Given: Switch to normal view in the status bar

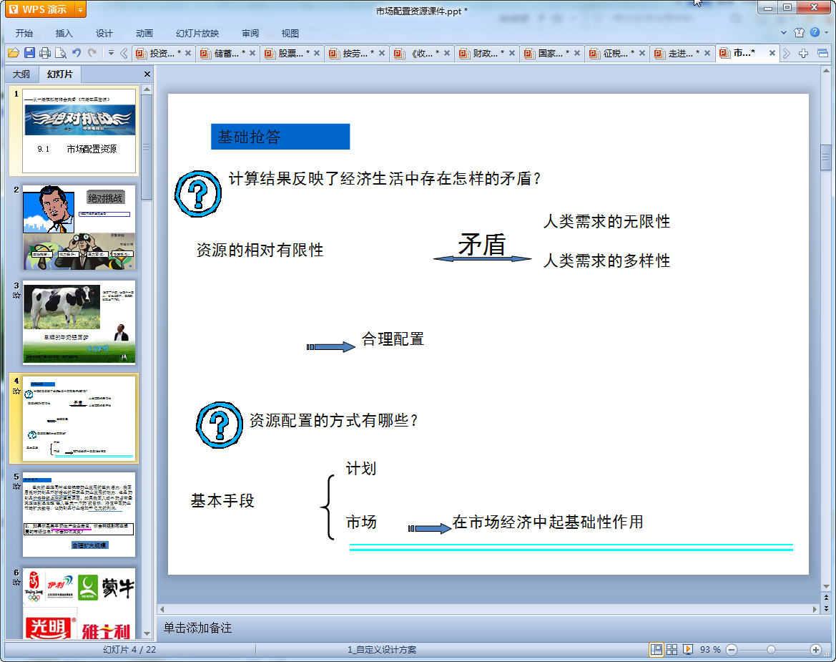Looking at the screenshot, I should tap(656, 649).
